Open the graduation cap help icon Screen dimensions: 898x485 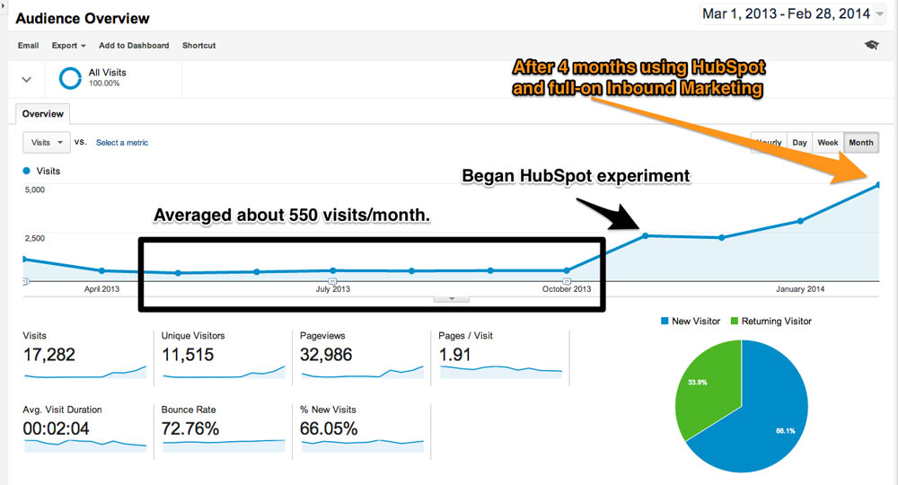pos(872,45)
